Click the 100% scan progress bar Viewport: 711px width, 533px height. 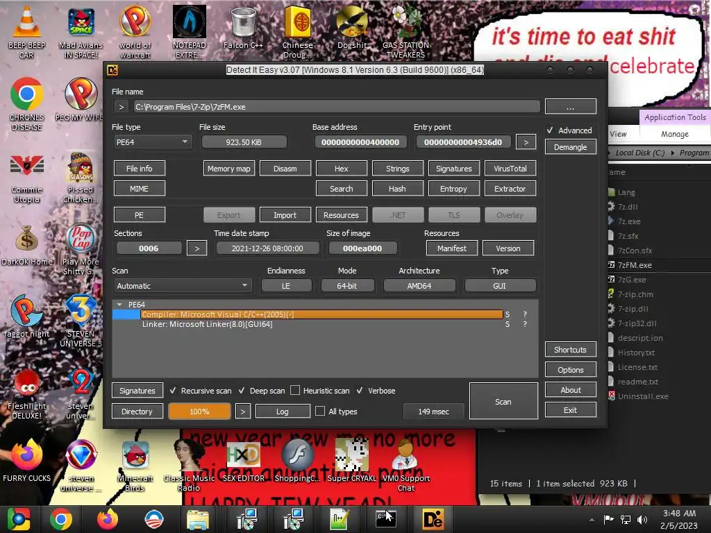(x=199, y=412)
